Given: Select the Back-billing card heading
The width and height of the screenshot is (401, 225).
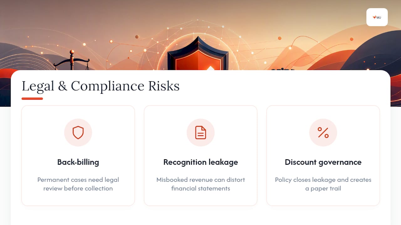Looking at the screenshot, I should [78, 162].
